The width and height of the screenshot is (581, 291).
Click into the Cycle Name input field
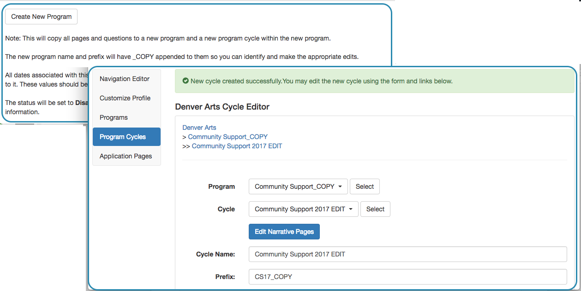point(407,254)
